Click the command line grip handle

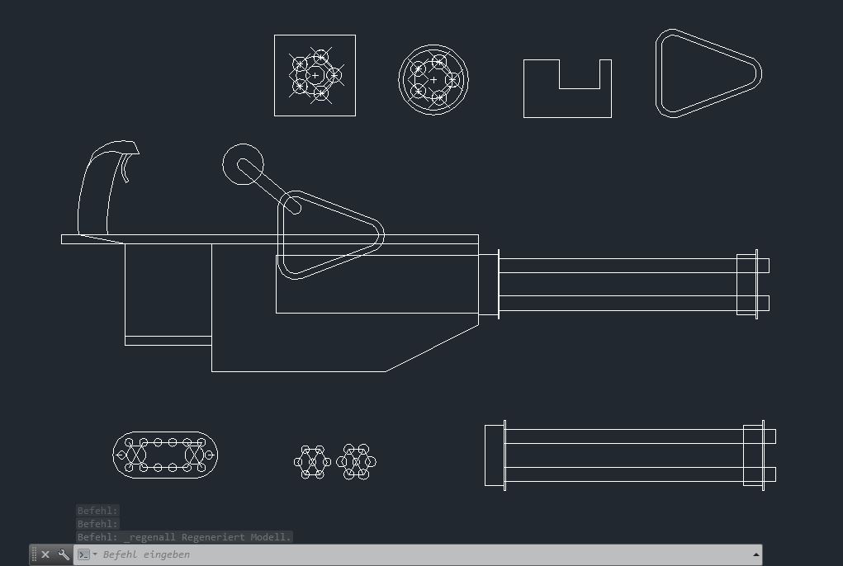click(34, 554)
